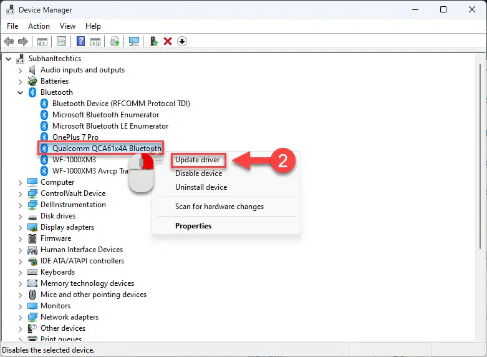Choose Properties in context menu

point(193,226)
